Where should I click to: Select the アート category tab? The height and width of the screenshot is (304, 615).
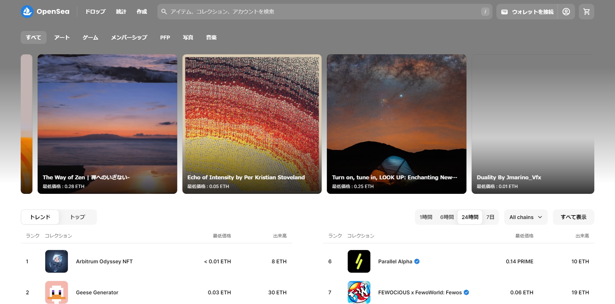pos(62,37)
